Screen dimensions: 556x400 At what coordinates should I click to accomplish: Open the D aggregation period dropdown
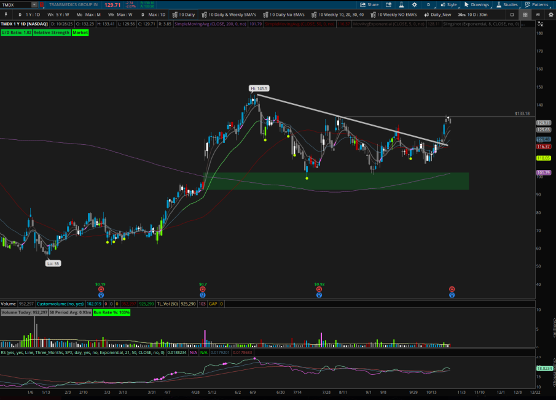tap(428, 5)
